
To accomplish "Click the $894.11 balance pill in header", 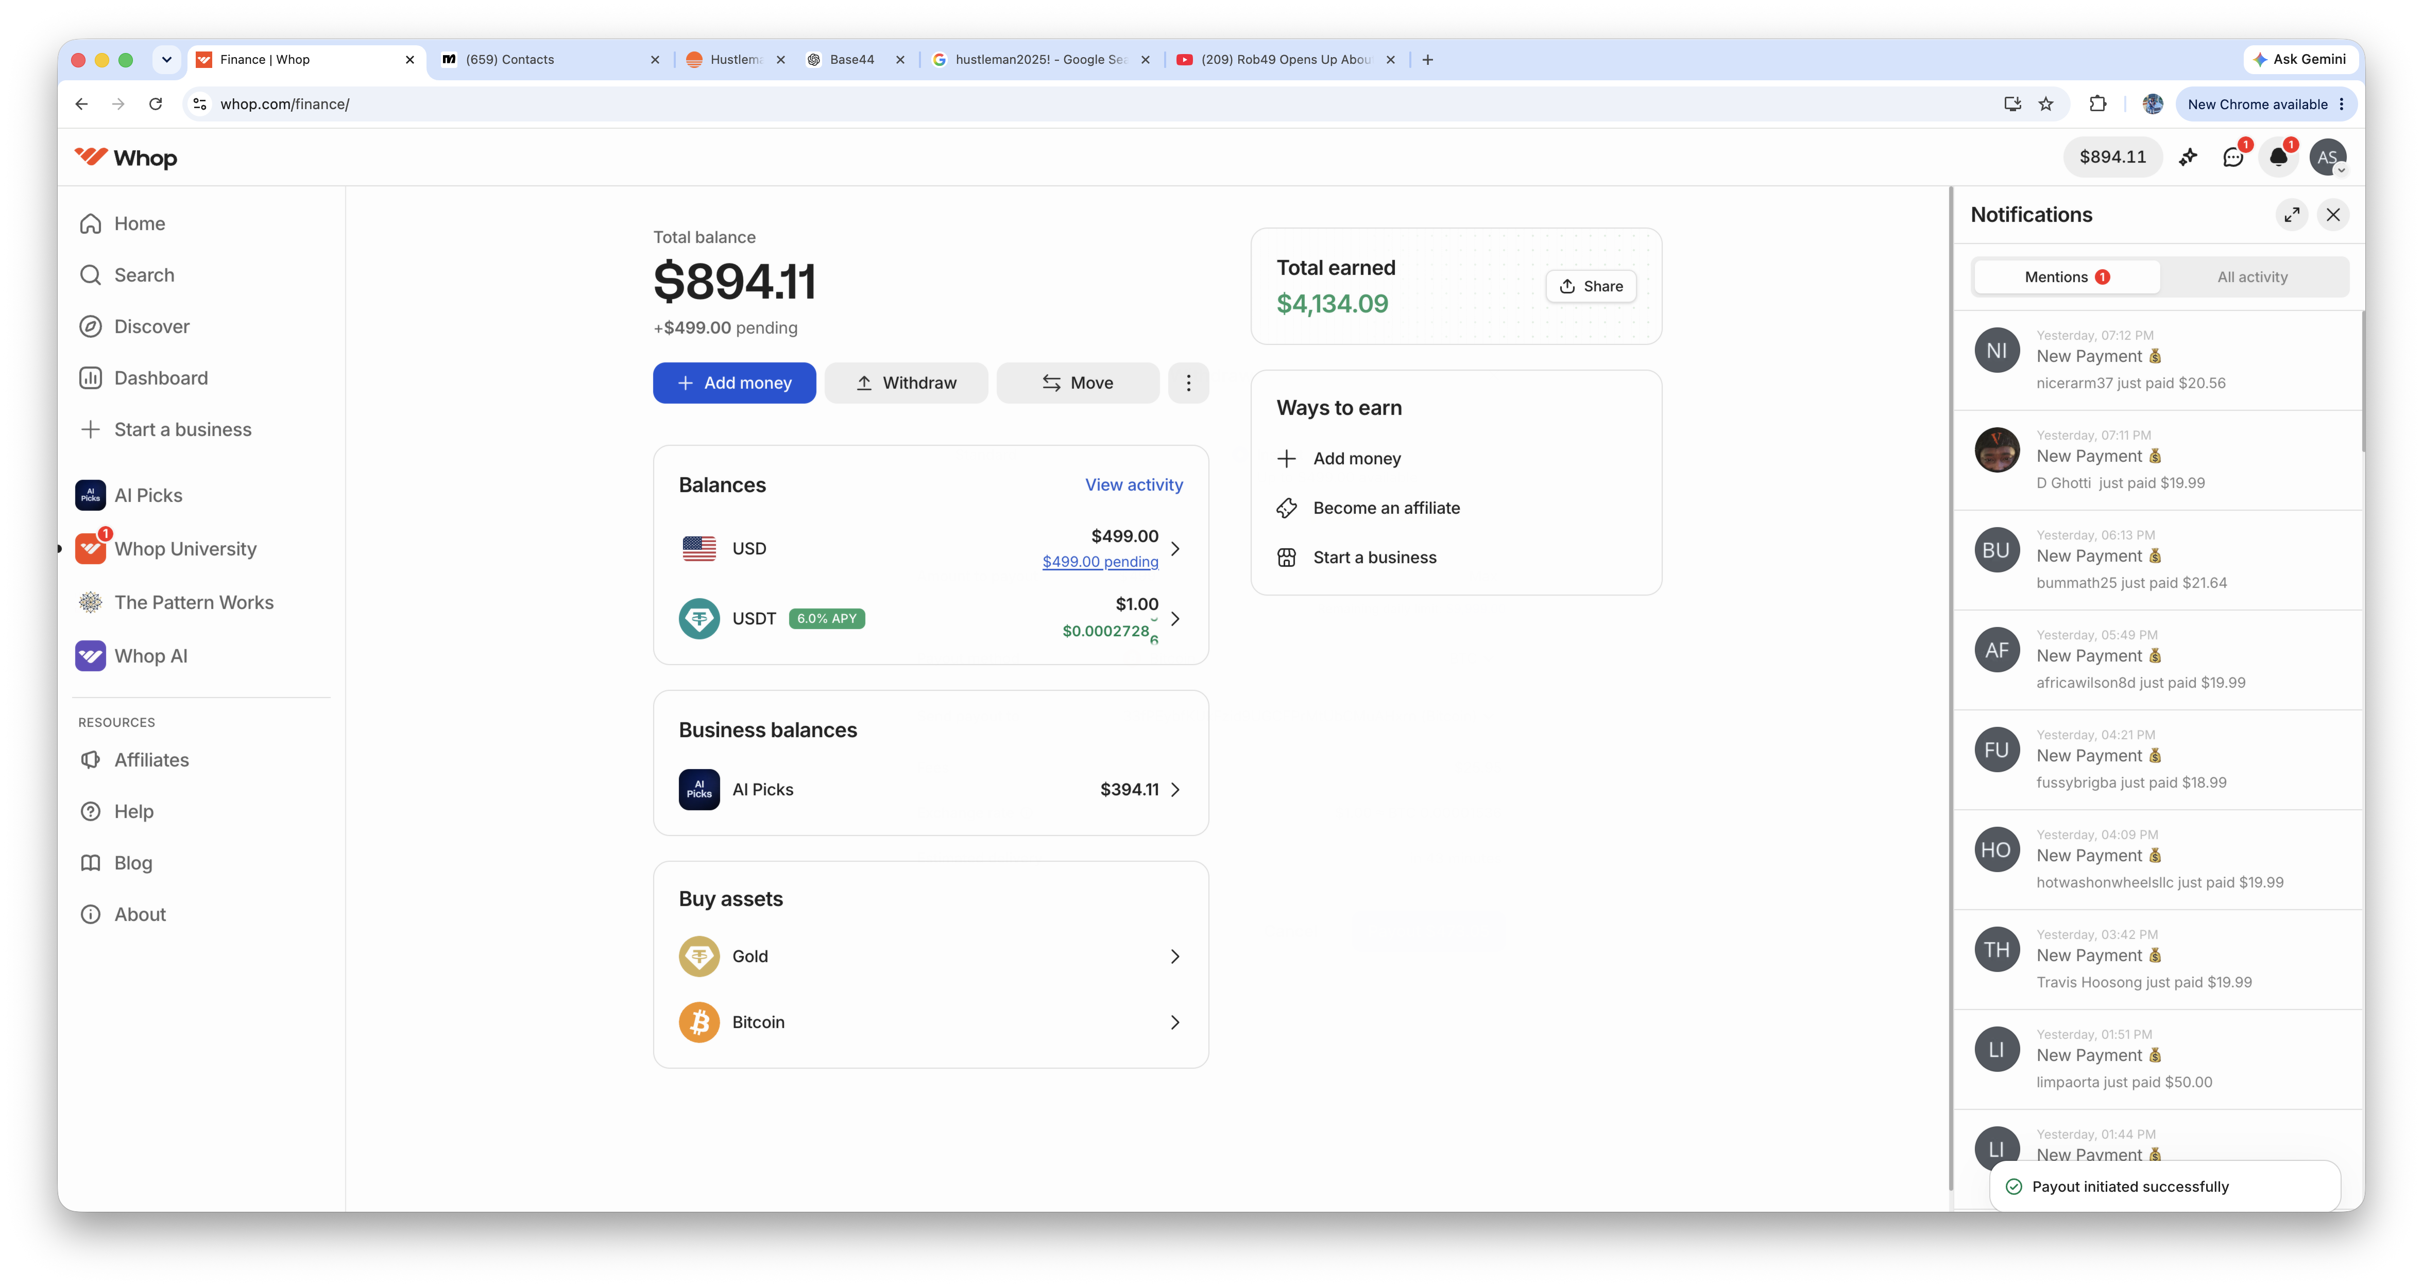I will [2112, 157].
